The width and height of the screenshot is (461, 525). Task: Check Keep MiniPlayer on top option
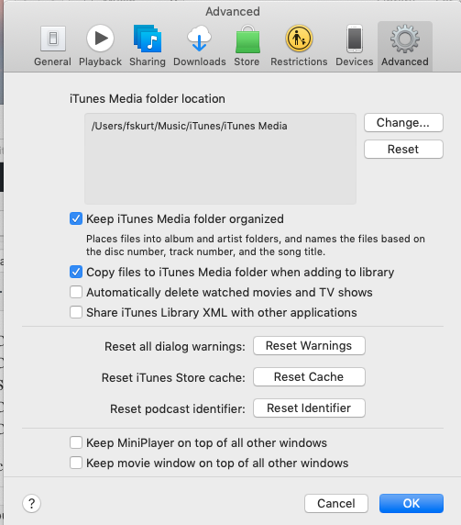pyautogui.click(x=76, y=442)
